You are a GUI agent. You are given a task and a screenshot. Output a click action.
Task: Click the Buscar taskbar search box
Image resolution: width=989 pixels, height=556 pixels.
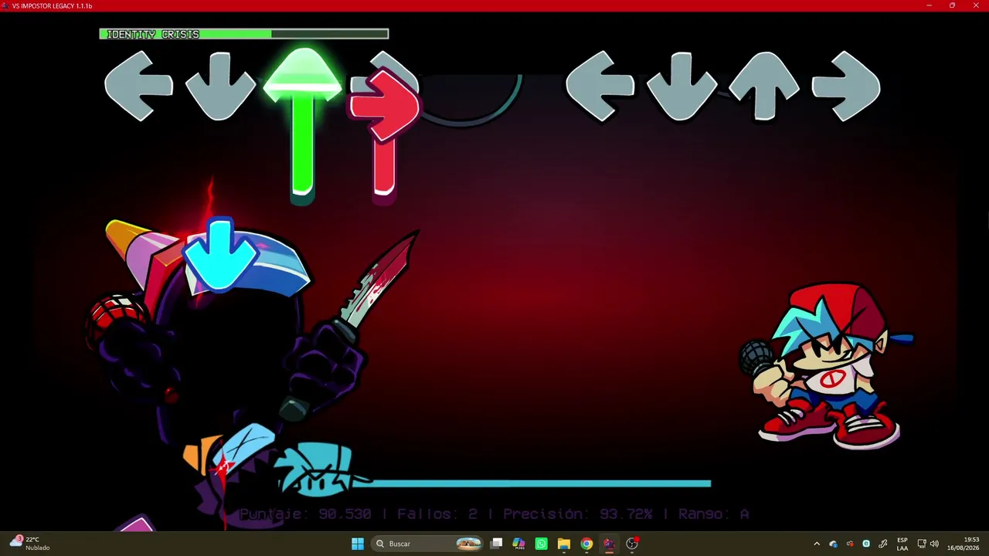(428, 544)
